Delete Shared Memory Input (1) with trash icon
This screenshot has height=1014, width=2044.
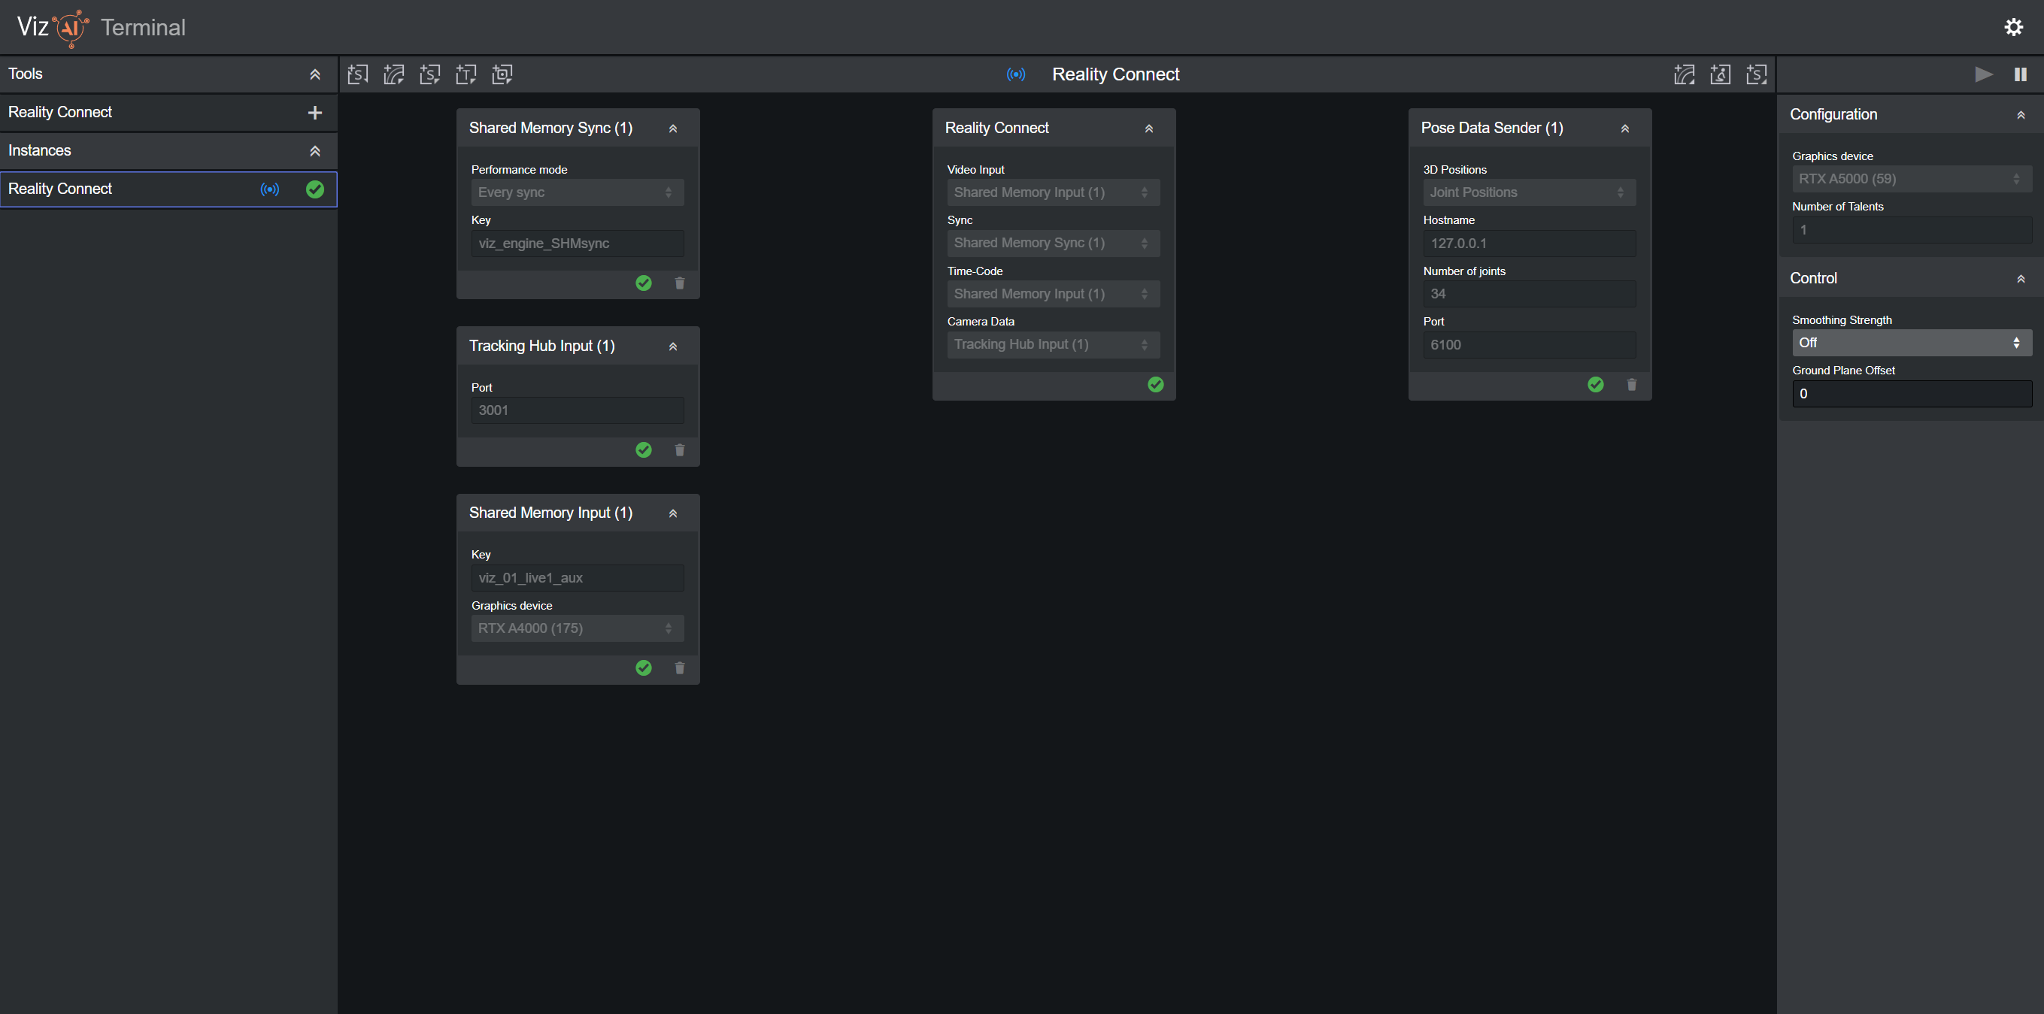pos(680,668)
